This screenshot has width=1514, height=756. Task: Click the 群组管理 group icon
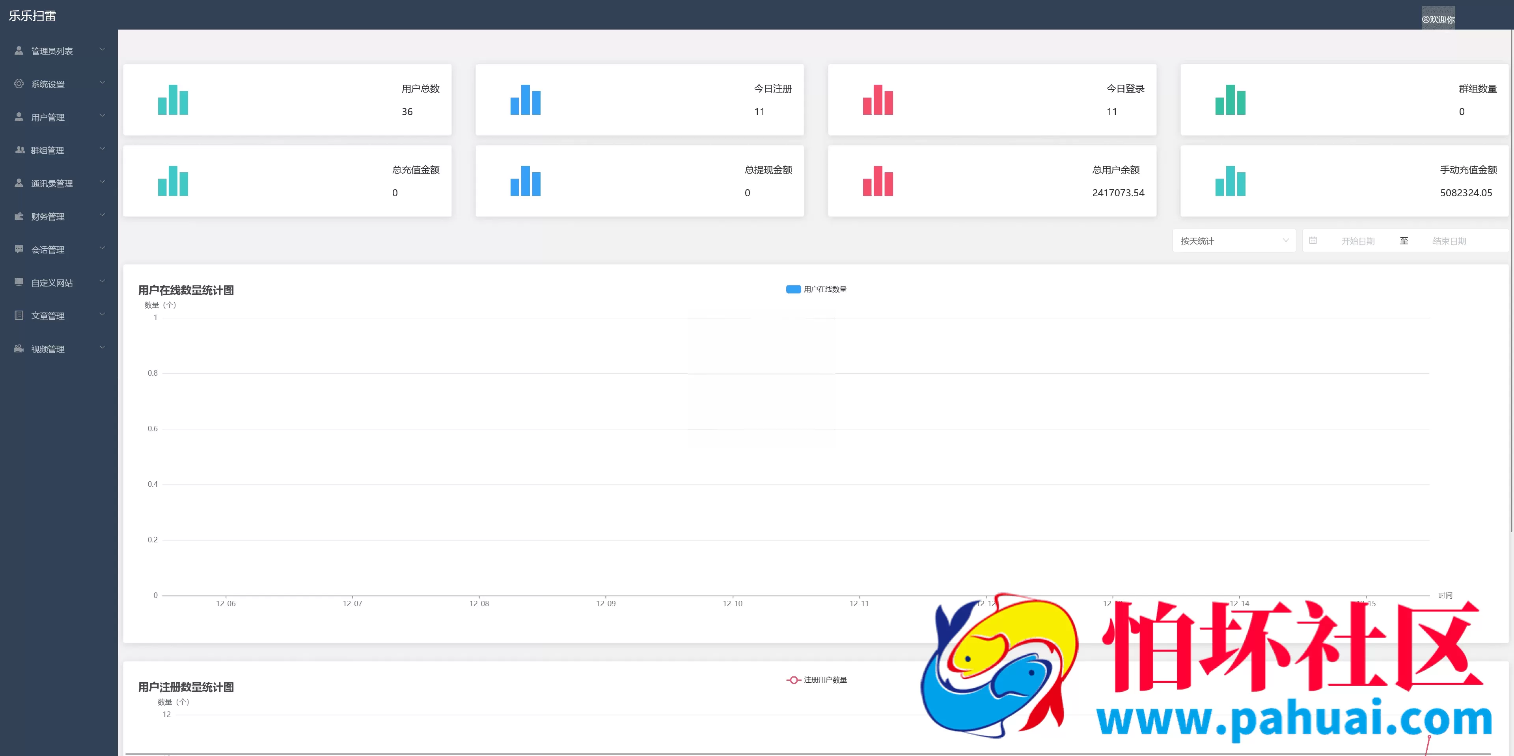pyautogui.click(x=19, y=150)
